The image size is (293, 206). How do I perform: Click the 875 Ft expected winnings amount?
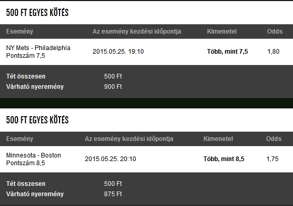pyautogui.click(x=113, y=194)
